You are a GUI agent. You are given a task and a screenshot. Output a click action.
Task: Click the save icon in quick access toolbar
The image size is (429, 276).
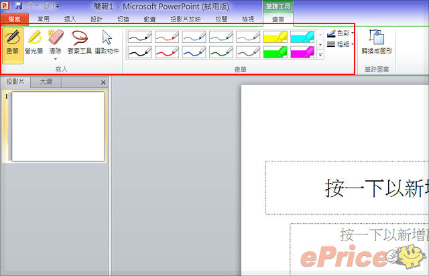pos(19,5)
